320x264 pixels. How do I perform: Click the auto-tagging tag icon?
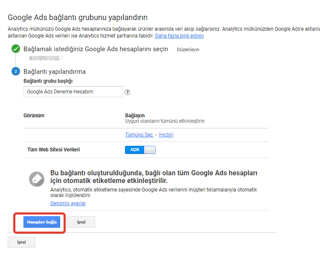(37, 179)
